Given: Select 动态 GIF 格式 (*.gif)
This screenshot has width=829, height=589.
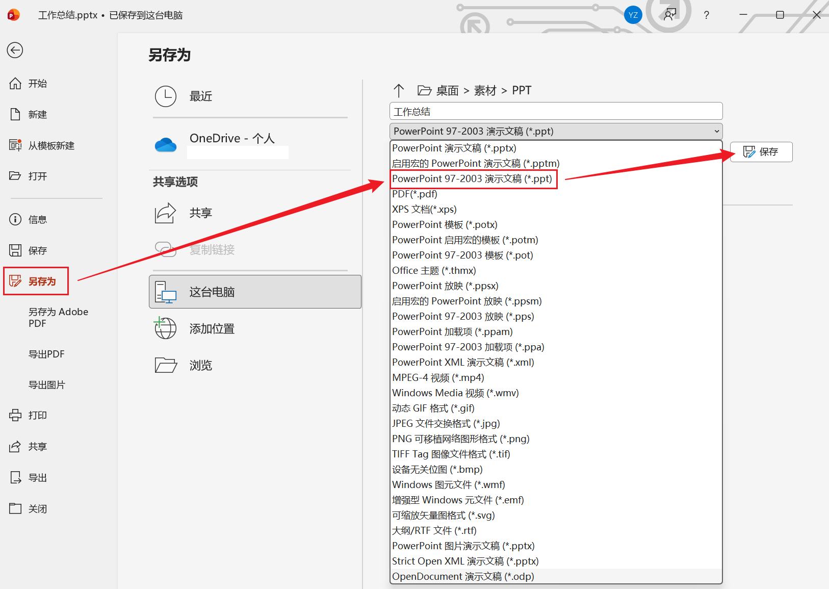Looking at the screenshot, I should tap(556, 408).
